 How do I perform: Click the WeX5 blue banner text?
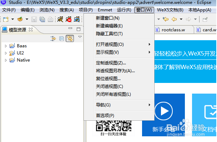coord(185,53)
